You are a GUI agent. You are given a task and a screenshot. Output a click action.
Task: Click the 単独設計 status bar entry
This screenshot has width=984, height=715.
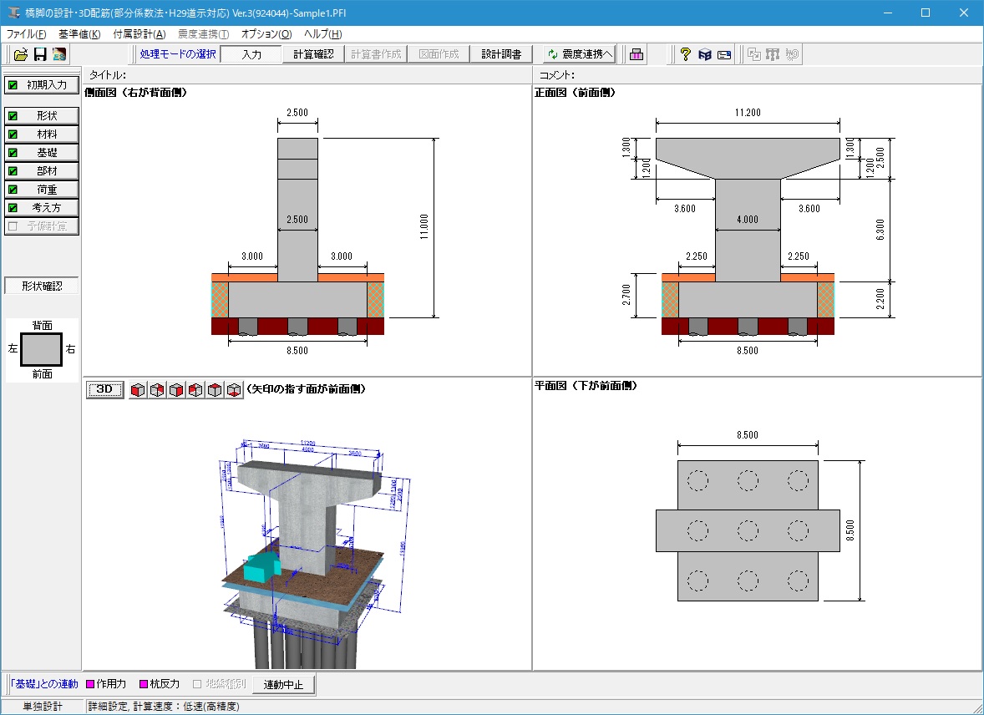(43, 707)
